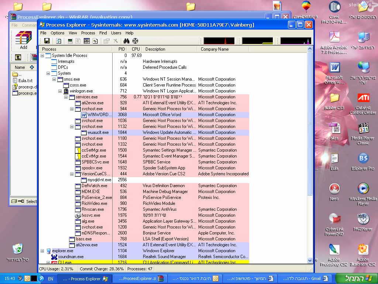Collapse the services.exe tree node
This screenshot has height=284, width=378.
click(66, 97)
